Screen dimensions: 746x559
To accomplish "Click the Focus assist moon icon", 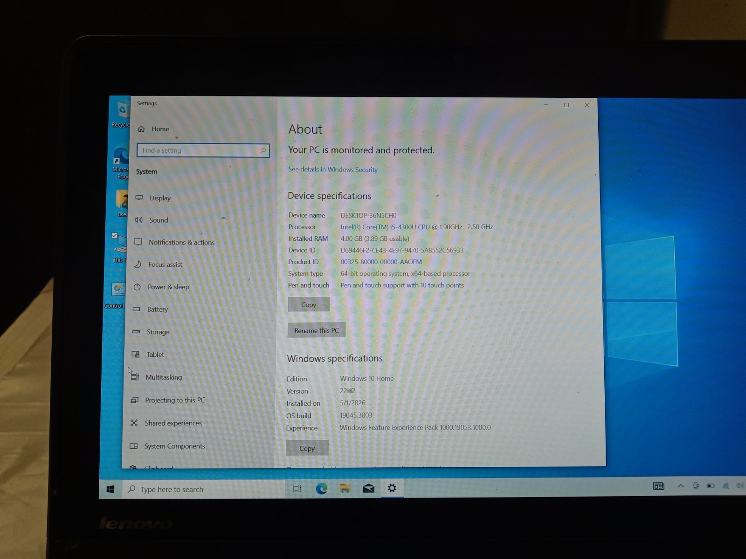I will point(138,264).
